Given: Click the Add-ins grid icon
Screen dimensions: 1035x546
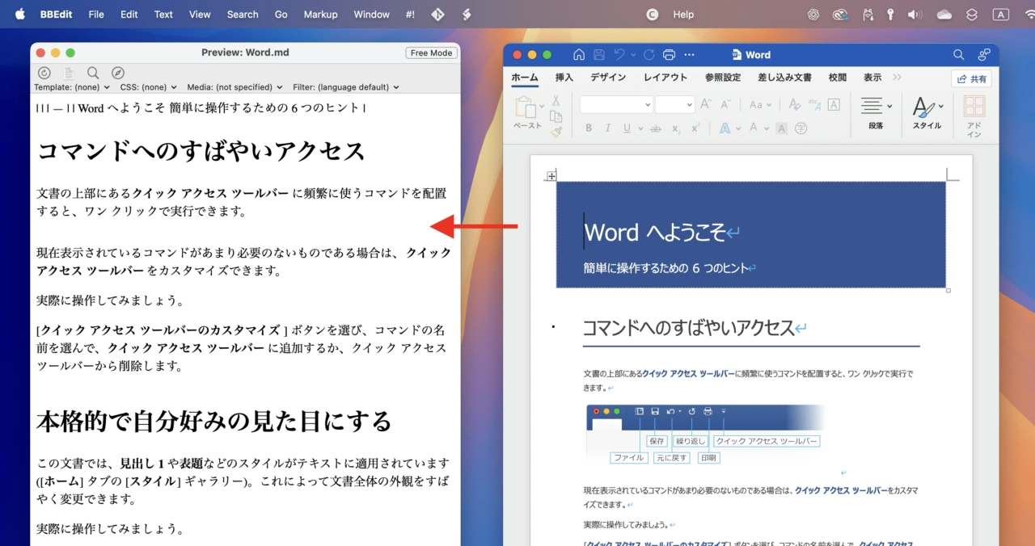Looking at the screenshot, I should click(x=974, y=107).
